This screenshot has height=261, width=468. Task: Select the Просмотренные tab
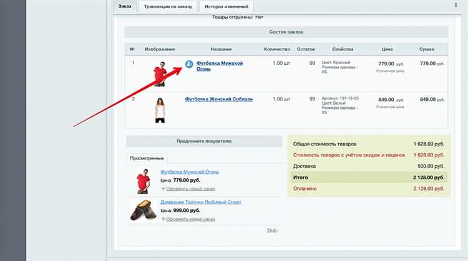(147, 158)
